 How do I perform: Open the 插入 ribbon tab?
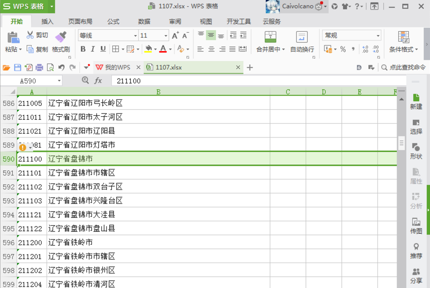pyautogui.click(x=47, y=22)
